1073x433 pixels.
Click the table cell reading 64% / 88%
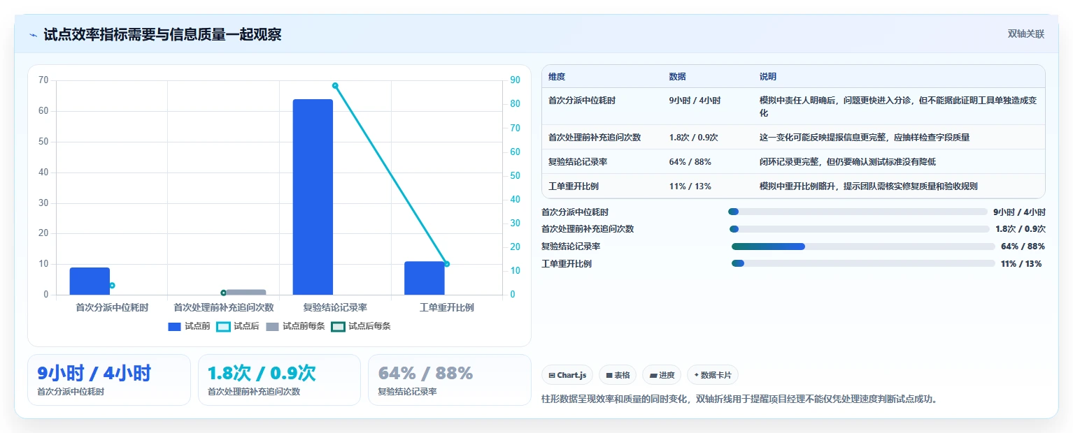[x=690, y=162]
